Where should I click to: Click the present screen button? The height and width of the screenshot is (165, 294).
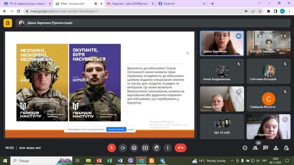(x=145, y=148)
